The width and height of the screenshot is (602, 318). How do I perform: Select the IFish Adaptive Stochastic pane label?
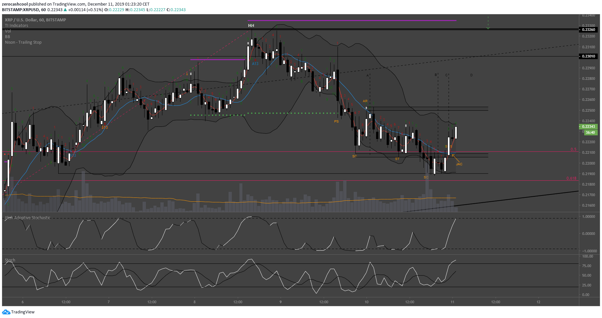pyautogui.click(x=28, y=218)
